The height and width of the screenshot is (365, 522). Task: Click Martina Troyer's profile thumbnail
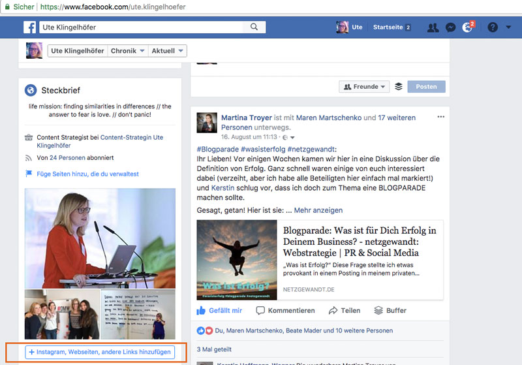pos(207,123)
